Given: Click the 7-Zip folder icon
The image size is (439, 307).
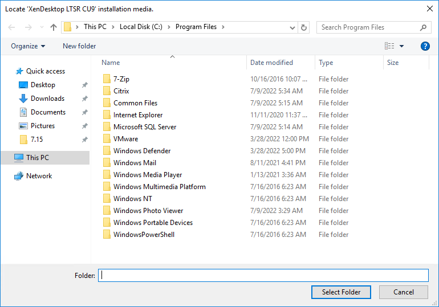Looking at the screenshot, I should point(107,79).
